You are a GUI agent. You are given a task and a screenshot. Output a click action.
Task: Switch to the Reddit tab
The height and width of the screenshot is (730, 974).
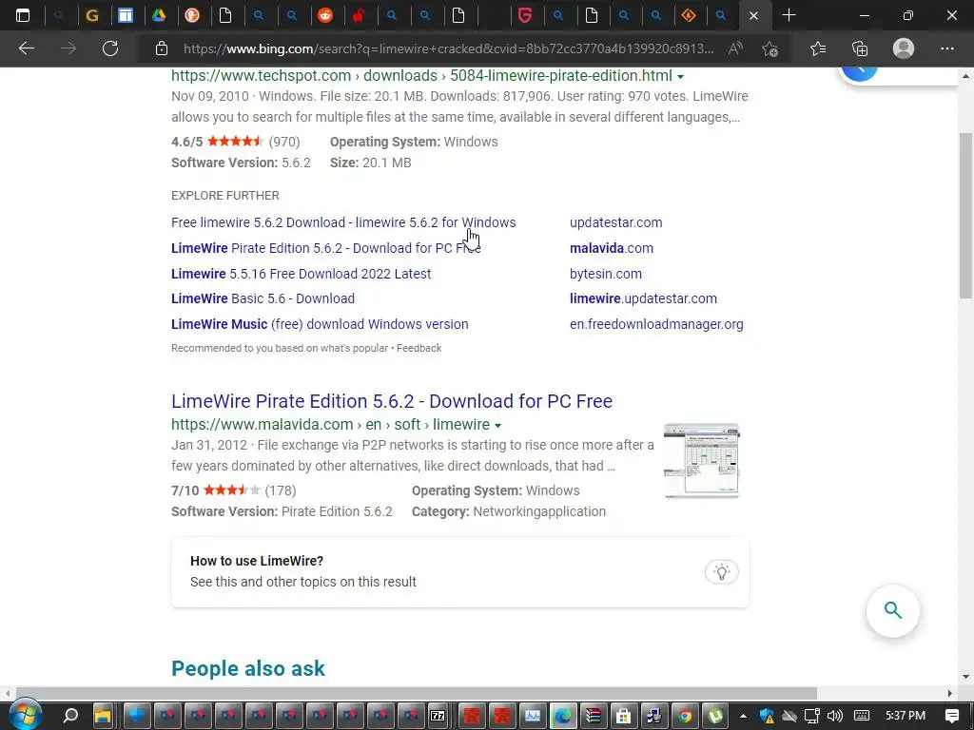point(325,15)
